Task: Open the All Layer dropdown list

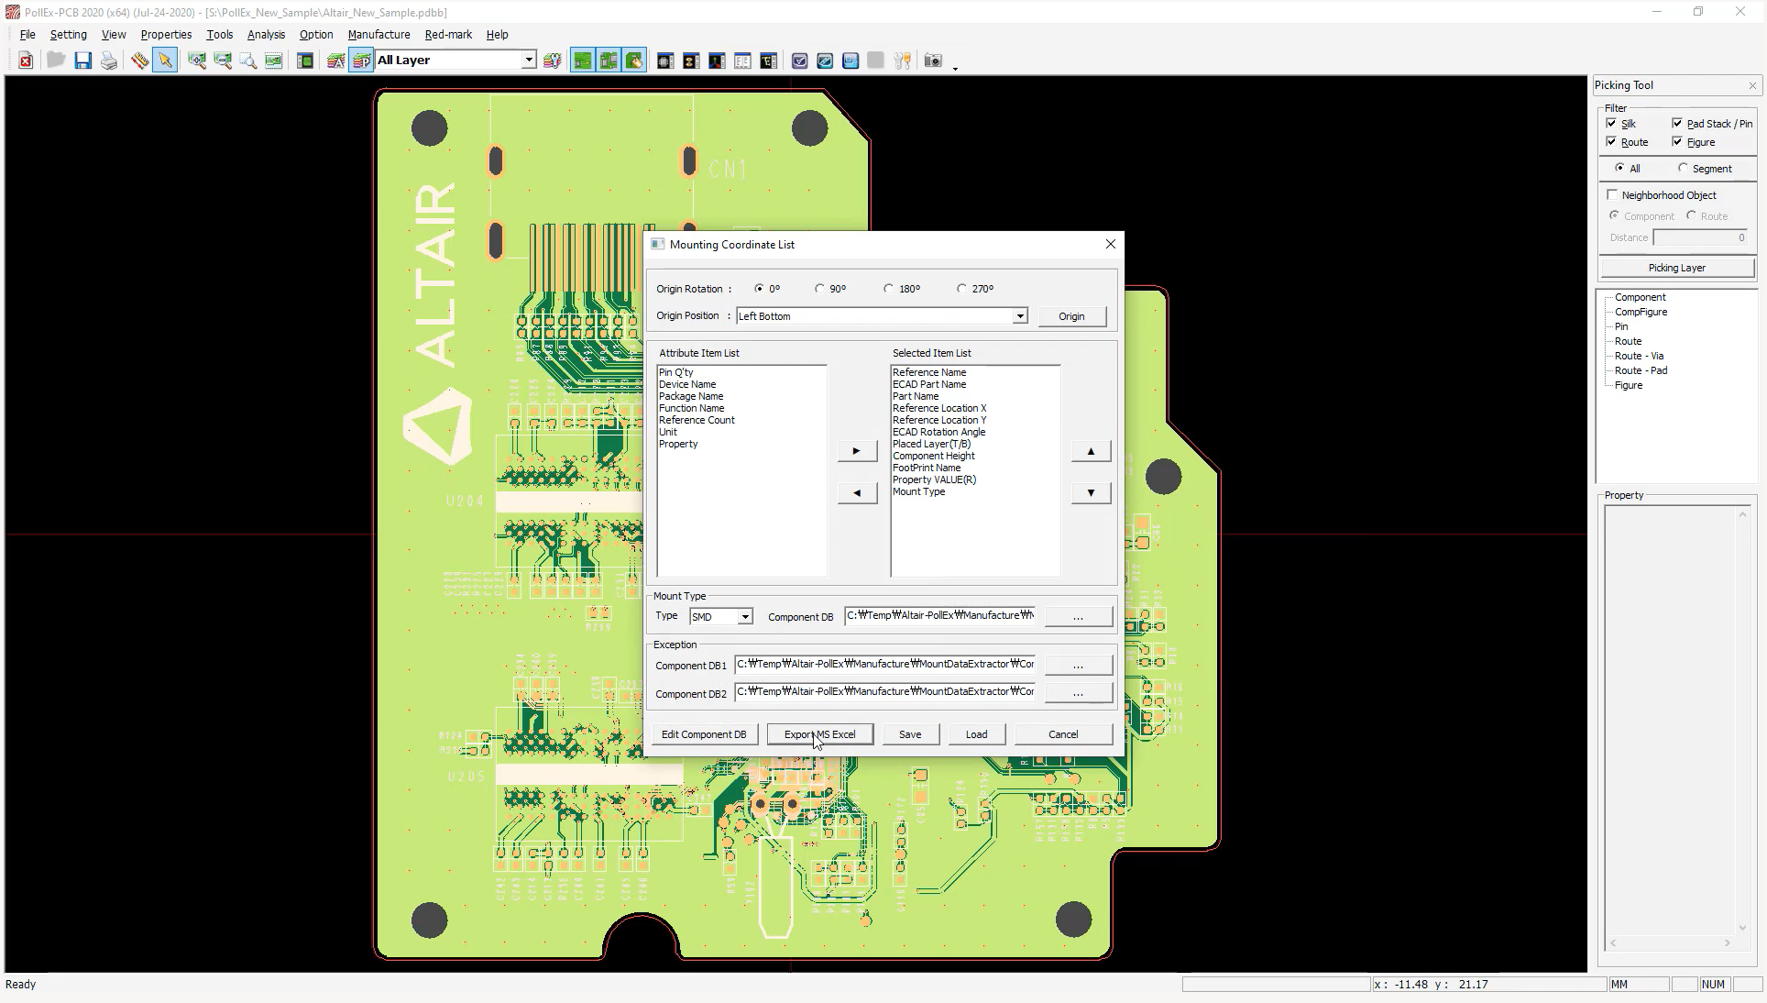Action: coord(529,61)
